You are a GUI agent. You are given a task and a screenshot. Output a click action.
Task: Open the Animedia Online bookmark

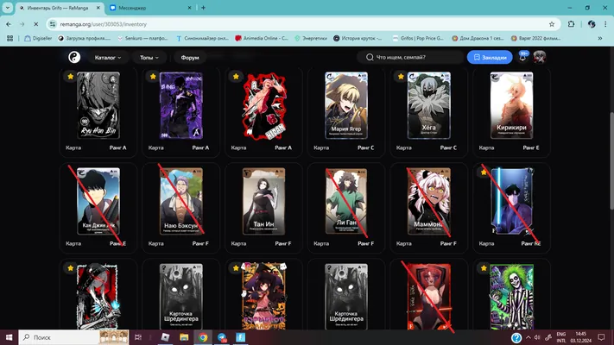[x=262, y=38]
